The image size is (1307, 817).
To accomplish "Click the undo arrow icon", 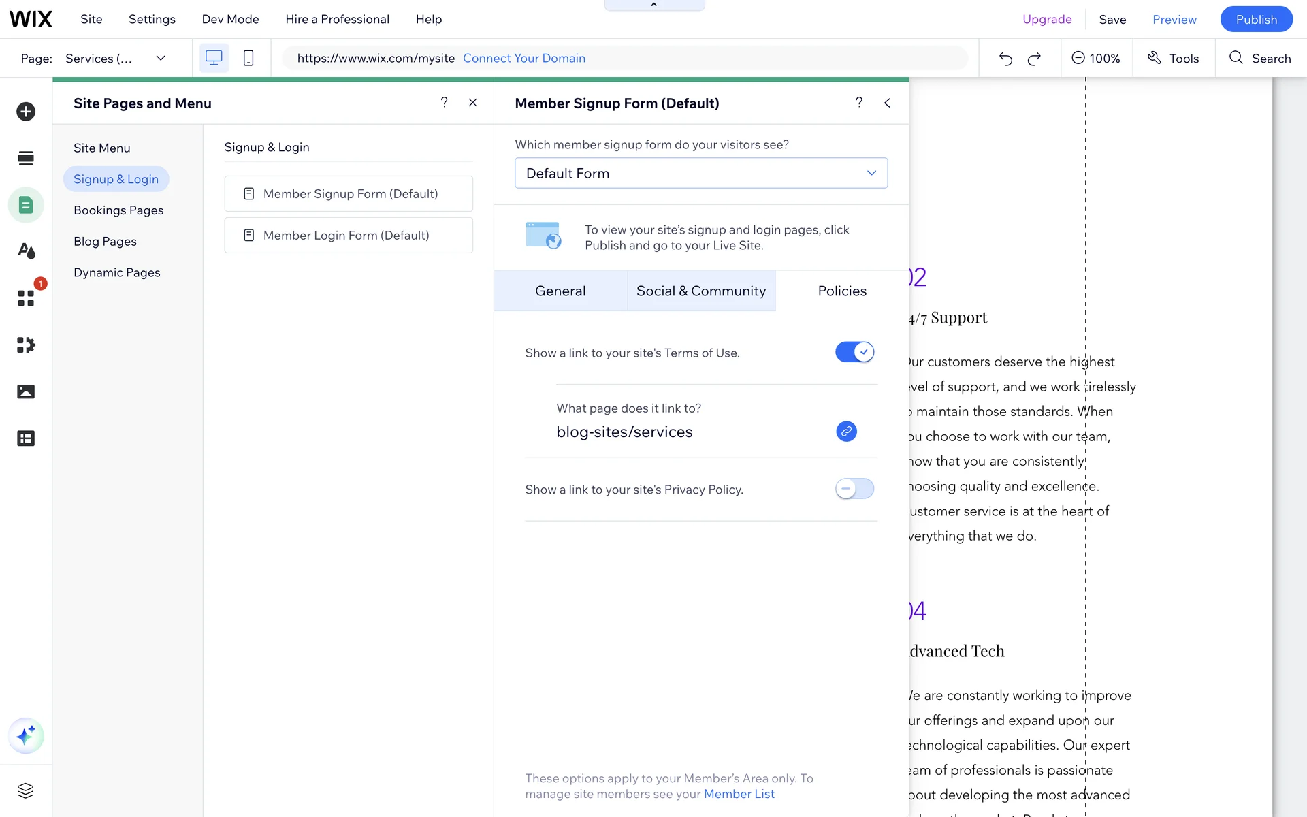I will pyautogui.click(x=1005, y=59).
